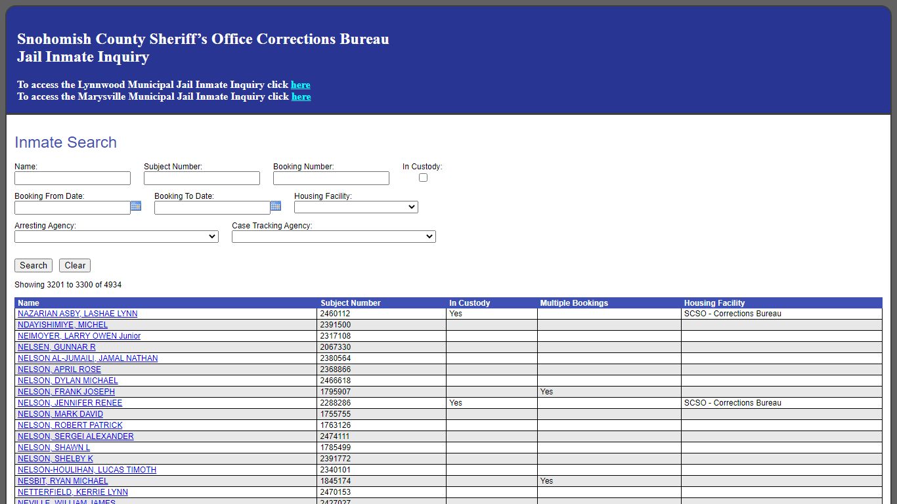Open inmate NELSON-HOULIHAN, LUCAS TIMOTH

87,470
